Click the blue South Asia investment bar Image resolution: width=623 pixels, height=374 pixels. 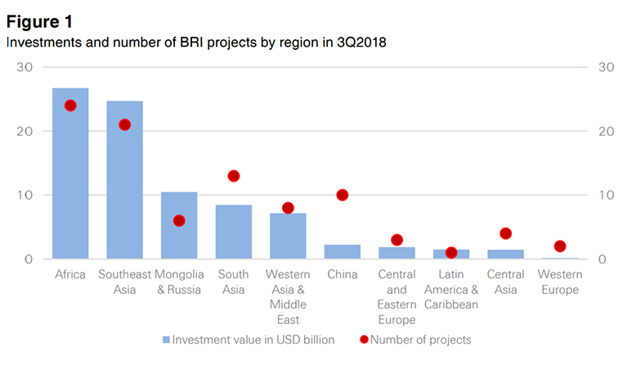pyautogui.click(x=233, y=232)
